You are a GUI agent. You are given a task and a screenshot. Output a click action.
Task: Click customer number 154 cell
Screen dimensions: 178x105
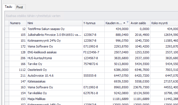pyautogui.click(x=18, y=93)
